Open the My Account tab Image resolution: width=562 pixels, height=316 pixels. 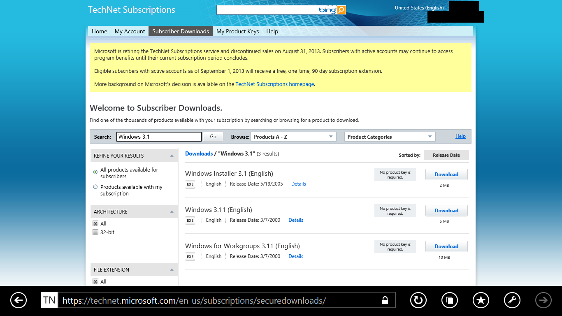130,31
